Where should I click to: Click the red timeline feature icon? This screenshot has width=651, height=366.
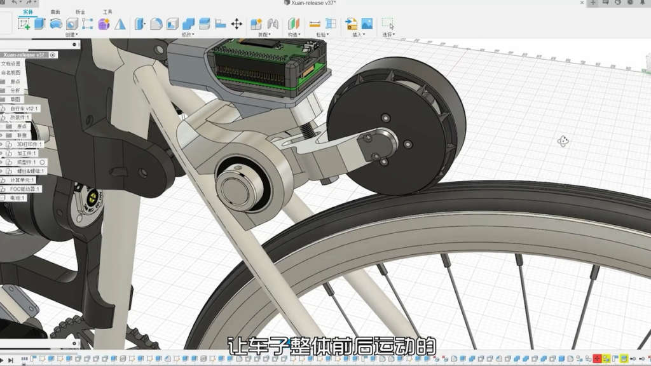(597, 358)
